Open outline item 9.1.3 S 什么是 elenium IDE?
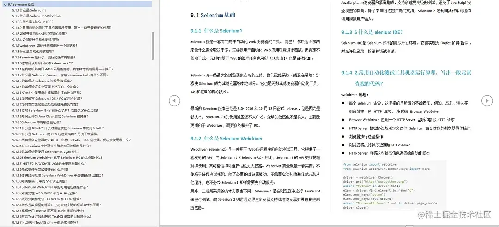 pos(33,22)
